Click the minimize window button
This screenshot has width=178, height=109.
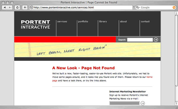[x=7, y=2]
